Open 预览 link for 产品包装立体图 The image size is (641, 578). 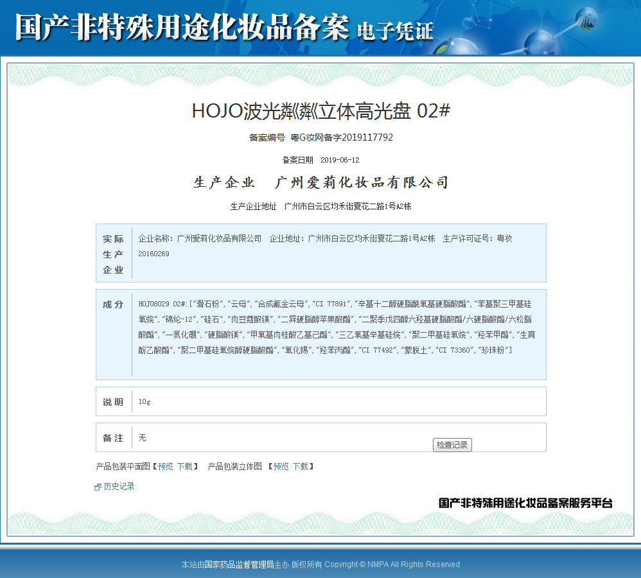(281, 466)
